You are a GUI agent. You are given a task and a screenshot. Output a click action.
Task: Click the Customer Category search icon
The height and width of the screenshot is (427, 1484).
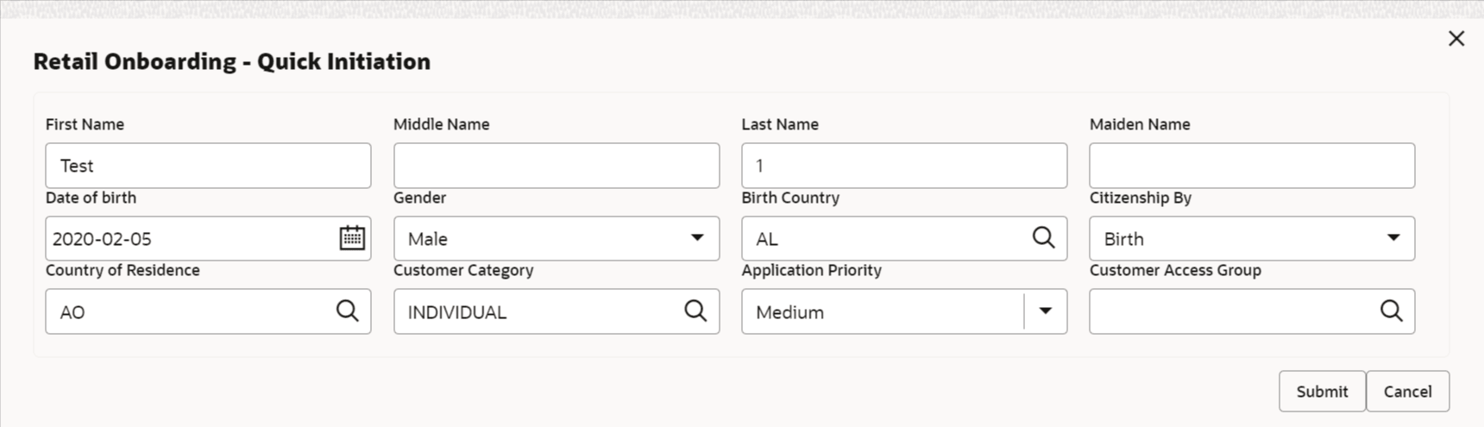click(695, 311)
